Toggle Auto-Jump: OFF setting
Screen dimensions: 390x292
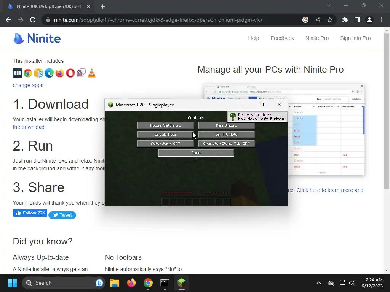(165, 144)
